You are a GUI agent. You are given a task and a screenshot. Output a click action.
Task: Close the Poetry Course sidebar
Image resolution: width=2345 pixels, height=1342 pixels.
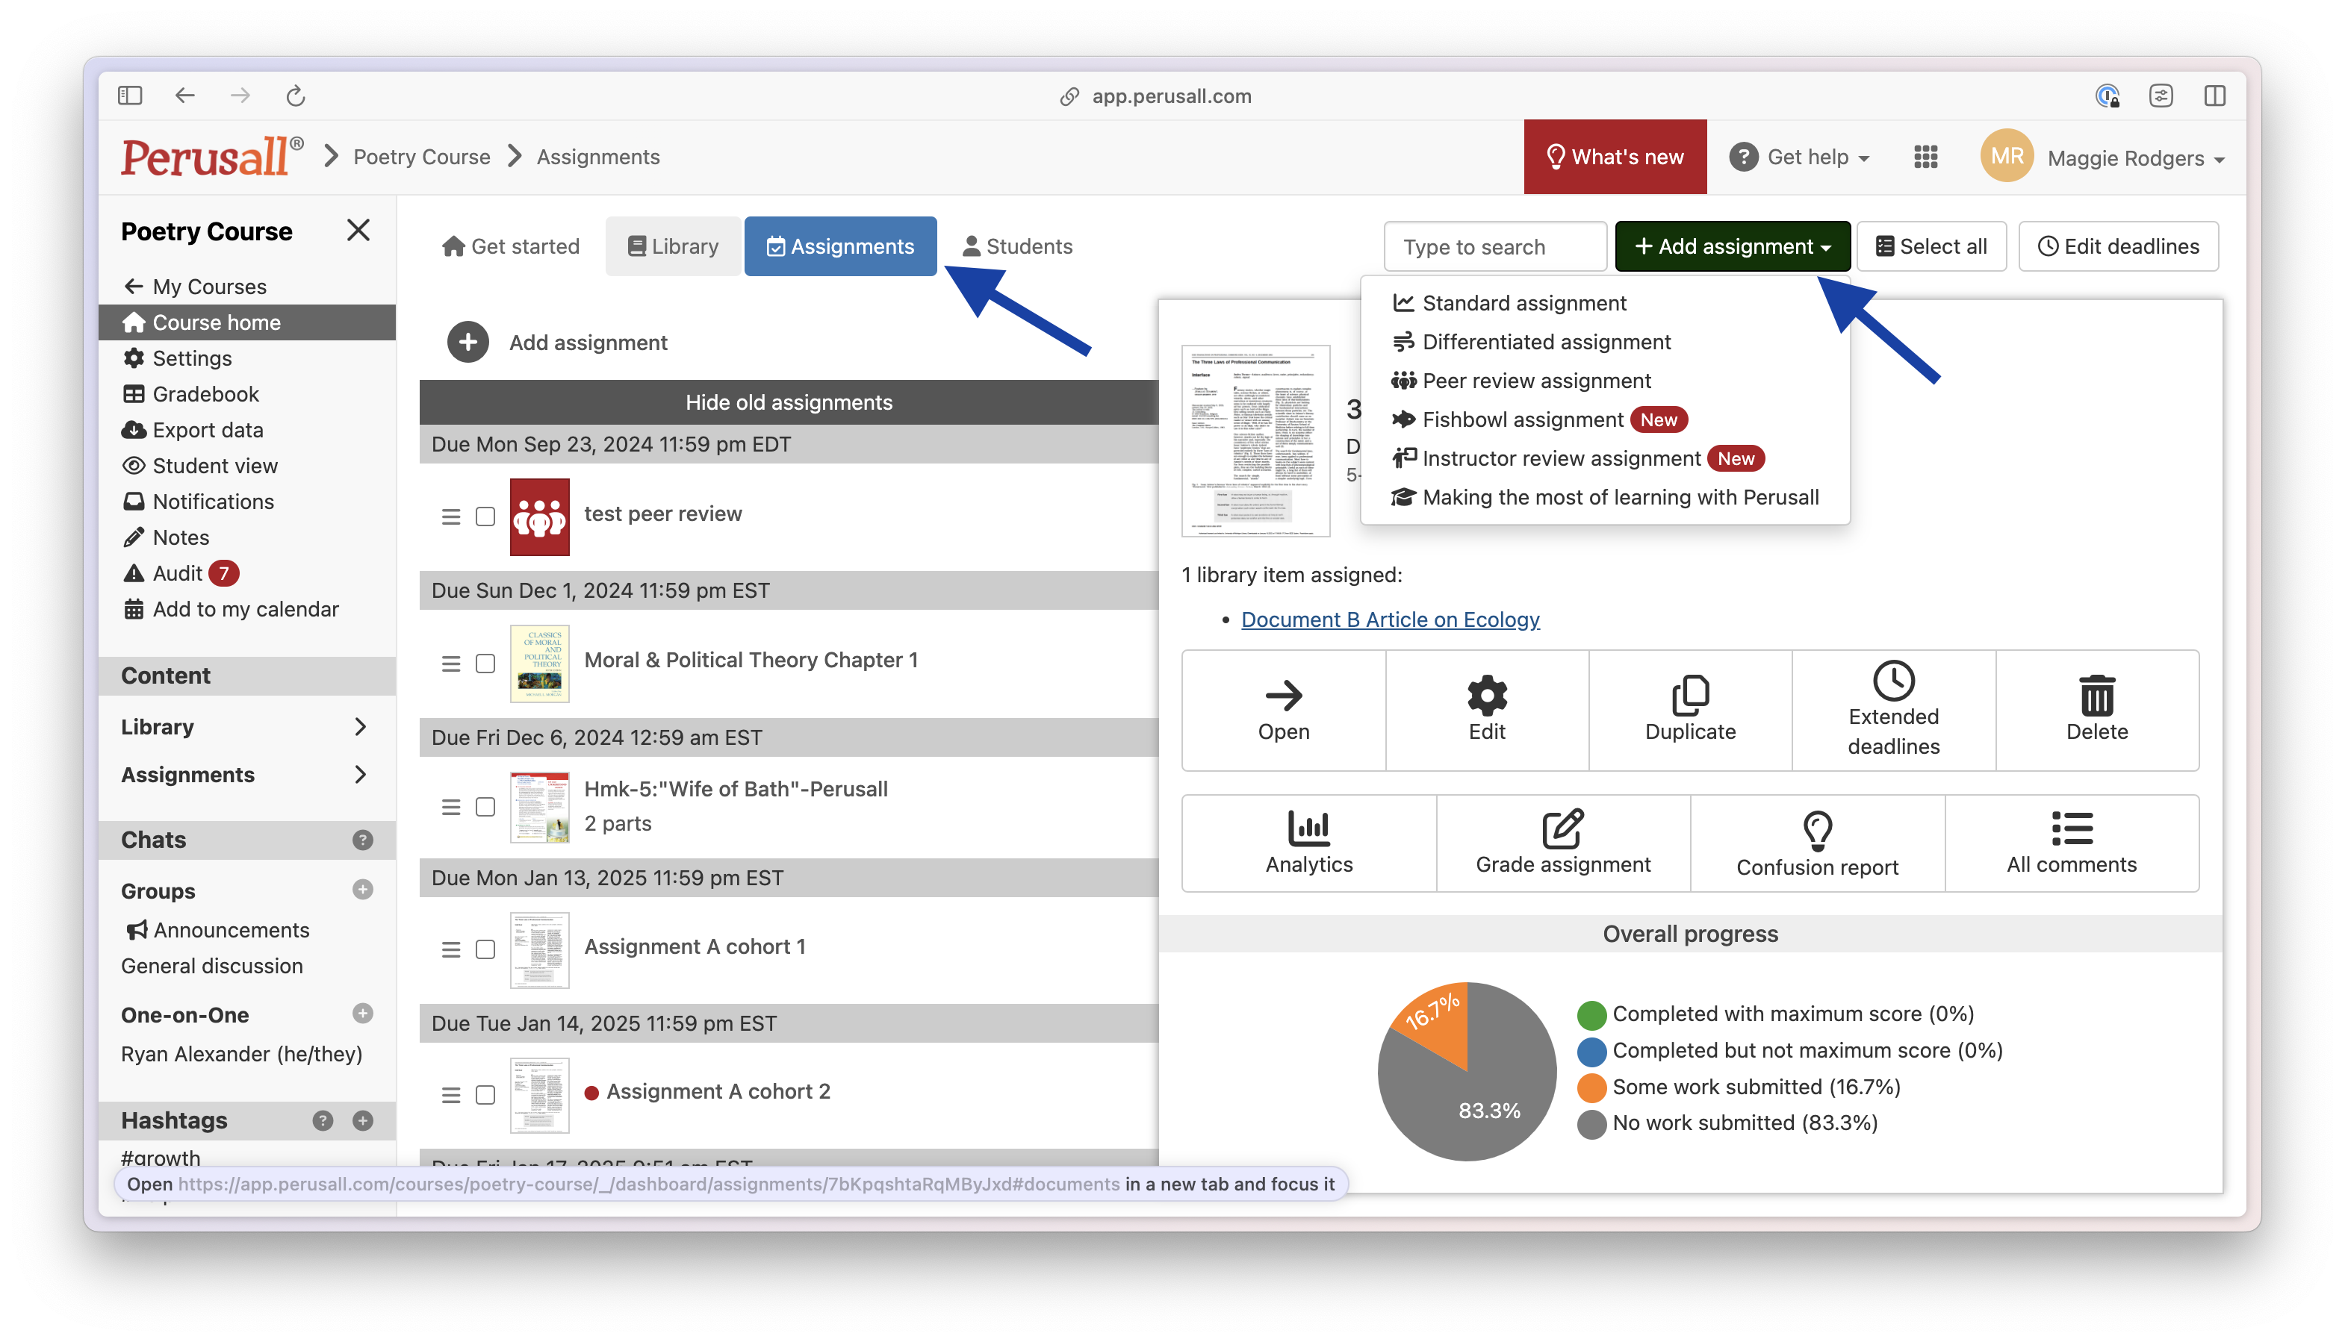[x=358, y=229]
